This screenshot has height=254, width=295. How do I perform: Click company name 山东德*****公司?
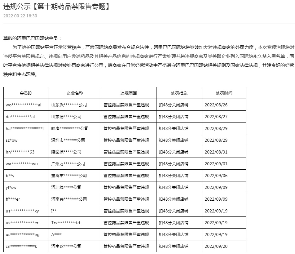pyautogui.click(x=66, y=117)
